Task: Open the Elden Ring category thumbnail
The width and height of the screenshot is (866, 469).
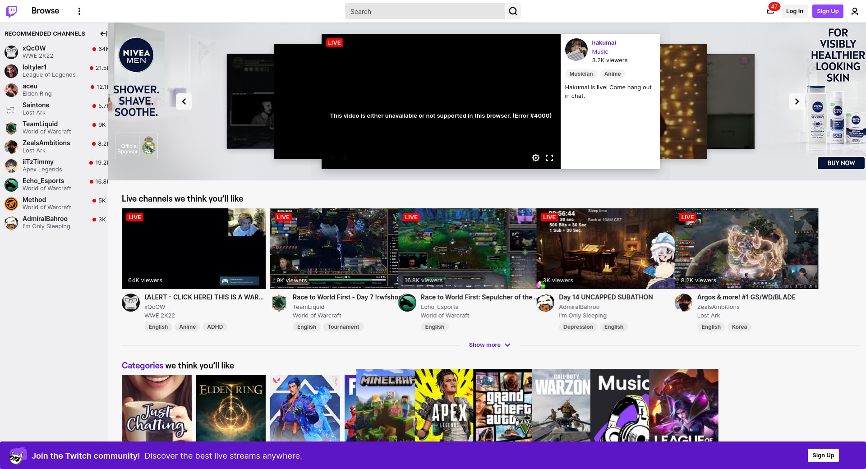Action: pyautogui.click(x=231, y=408)
